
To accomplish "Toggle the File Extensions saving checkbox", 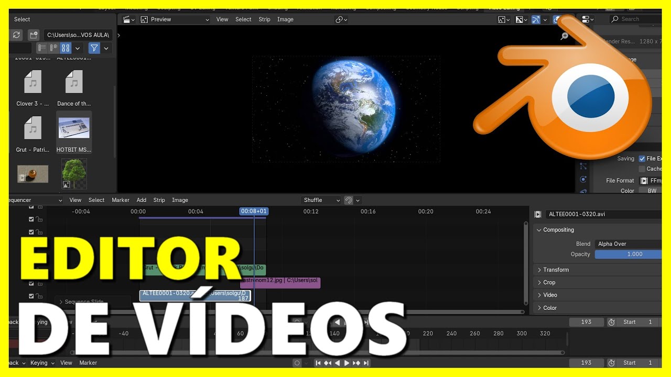I will [x=642, y=159].
